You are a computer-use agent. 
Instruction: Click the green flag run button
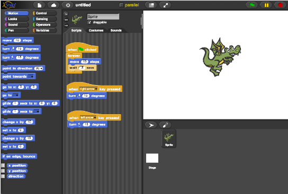pyautogui.click(x=252, y=5)
